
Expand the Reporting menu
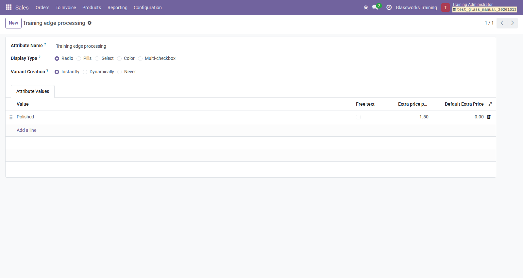117,8
